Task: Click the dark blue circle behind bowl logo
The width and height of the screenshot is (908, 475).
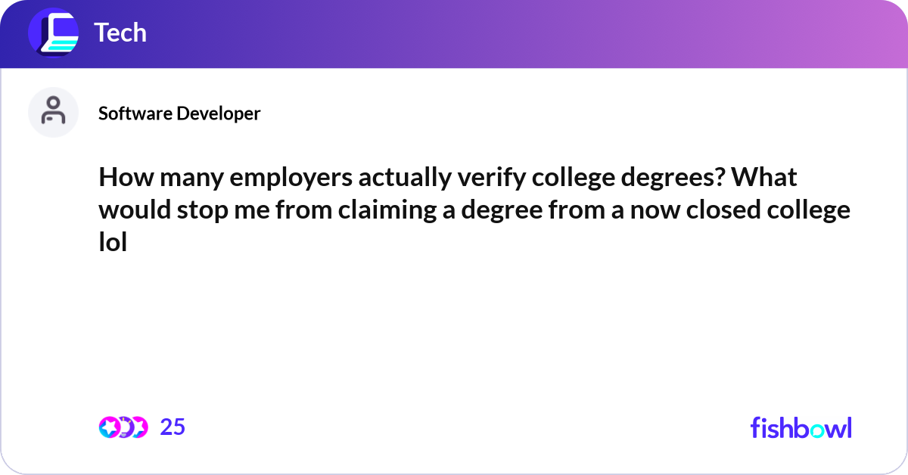Action: (x=53, y=32)
